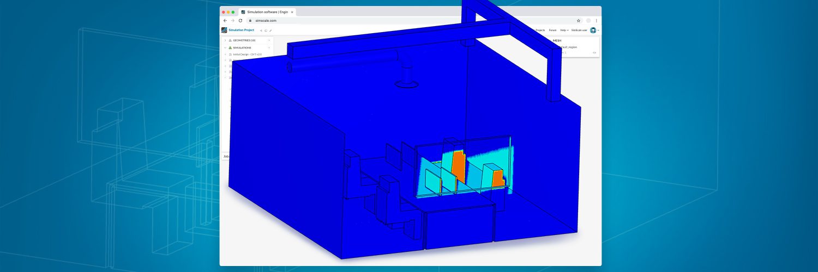Image resolution: width=818 pixels, height=272 pixels.
Task: Add a geometry with the plus button
Action: pos(269,40)
